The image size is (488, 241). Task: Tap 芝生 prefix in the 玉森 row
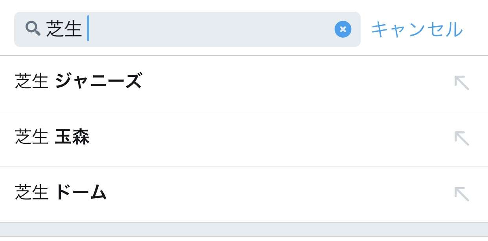pyautogui.click(x=31, y=138)
